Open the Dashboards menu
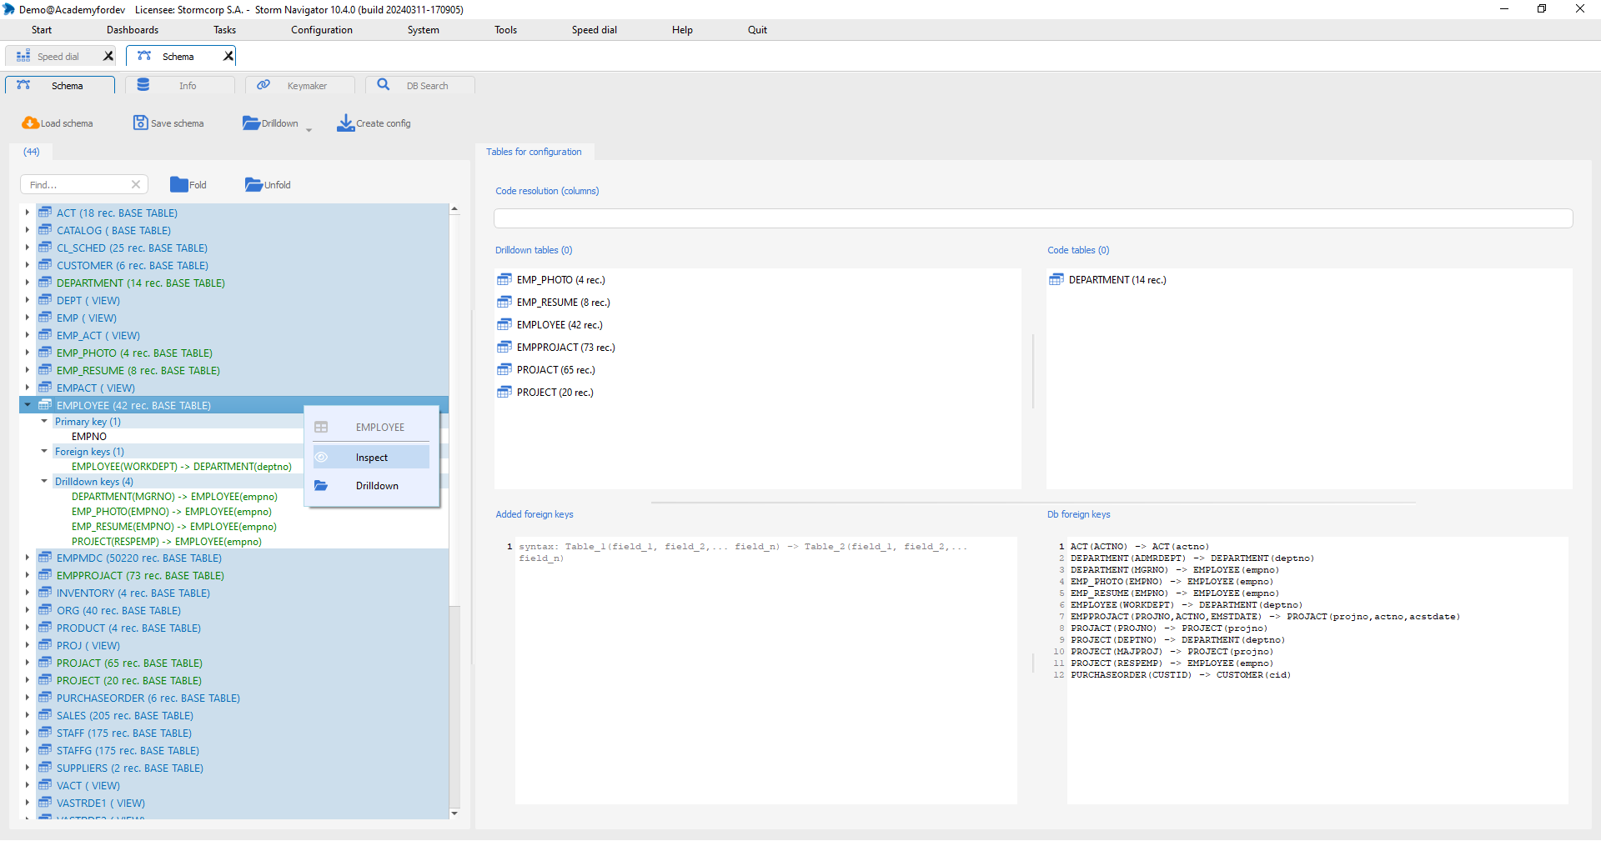The image size is (1601, 841). click(133, 30)
